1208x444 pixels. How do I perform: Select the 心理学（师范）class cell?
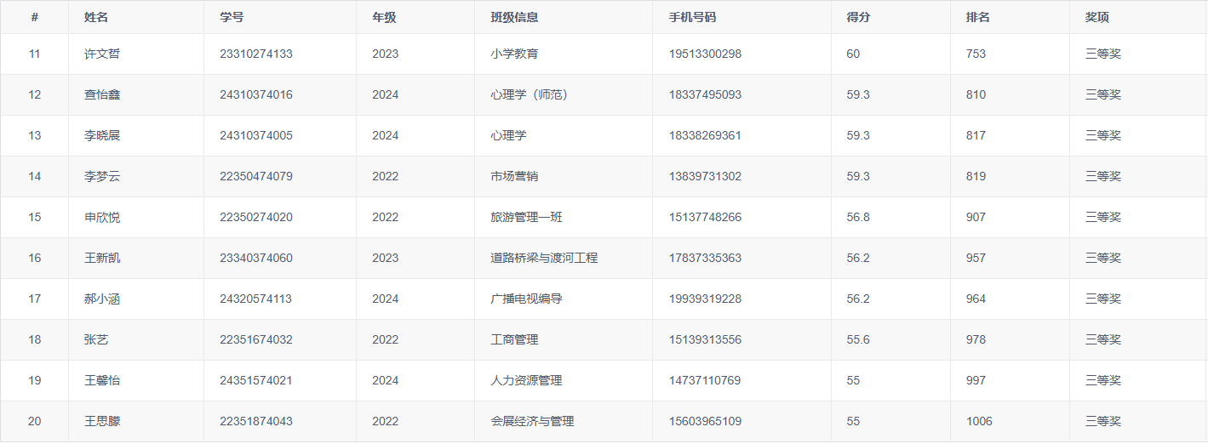tap(529, 94)
